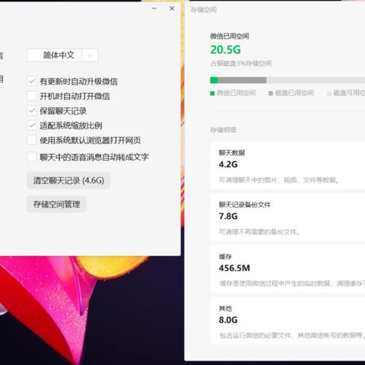This screenshot has width=365, height=365.
Task: Select the 其他 8.0G card
Action: 287,321
